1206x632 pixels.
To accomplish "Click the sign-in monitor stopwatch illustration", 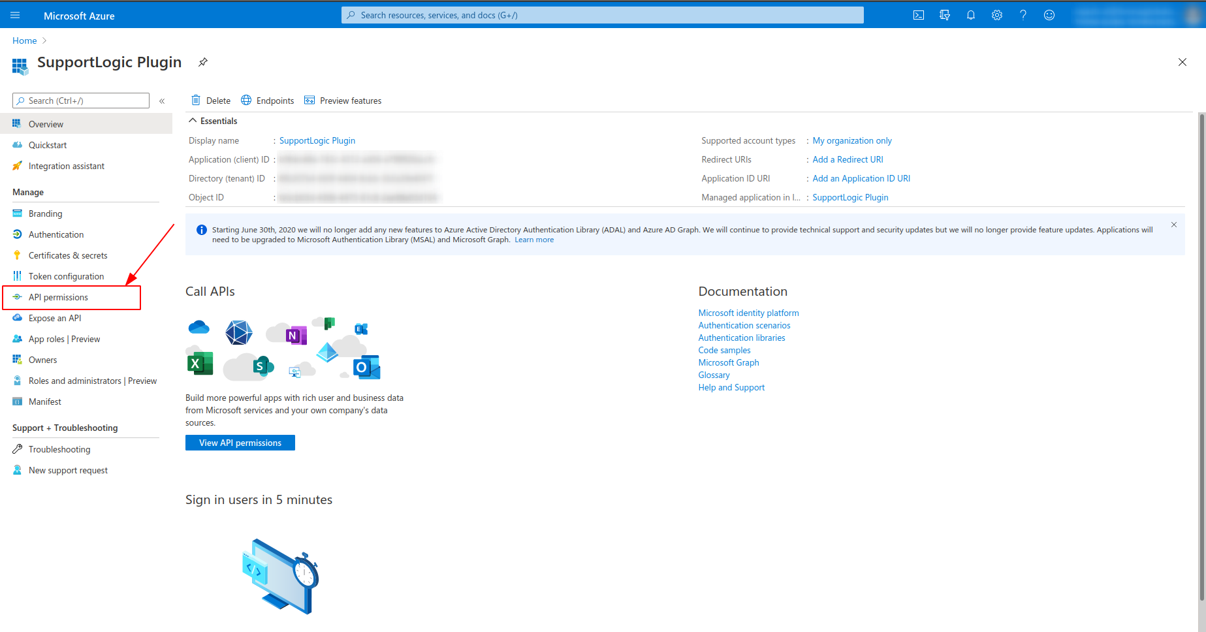I will click(280, 577).
